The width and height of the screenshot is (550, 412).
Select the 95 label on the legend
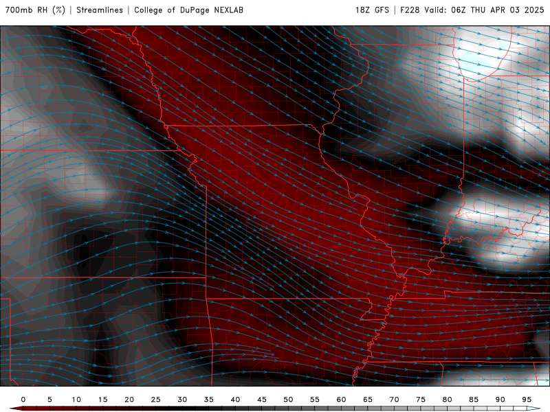point(527,400)
